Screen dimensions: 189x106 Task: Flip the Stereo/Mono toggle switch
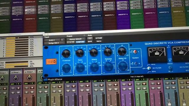(170, 68)
